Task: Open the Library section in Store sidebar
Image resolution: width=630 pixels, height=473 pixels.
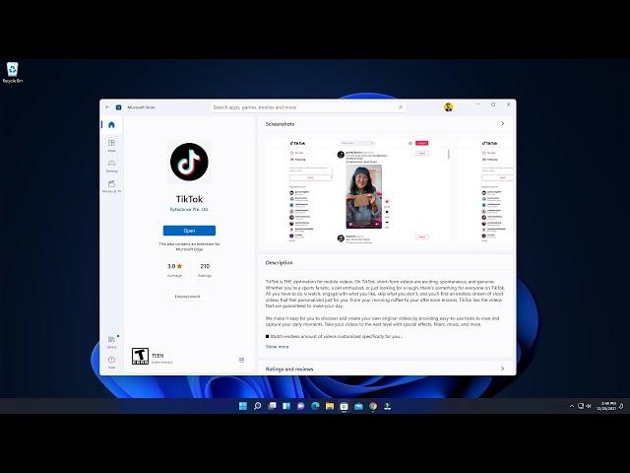Action: tap(111, 342)
